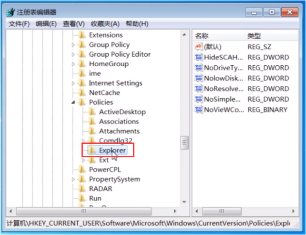Click the 类型 column header
Screen dimensions: 306x235
254,36
